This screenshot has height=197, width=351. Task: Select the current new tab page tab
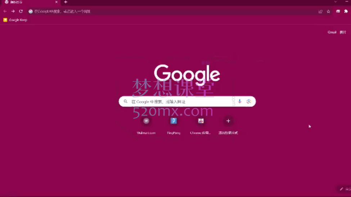29,2
